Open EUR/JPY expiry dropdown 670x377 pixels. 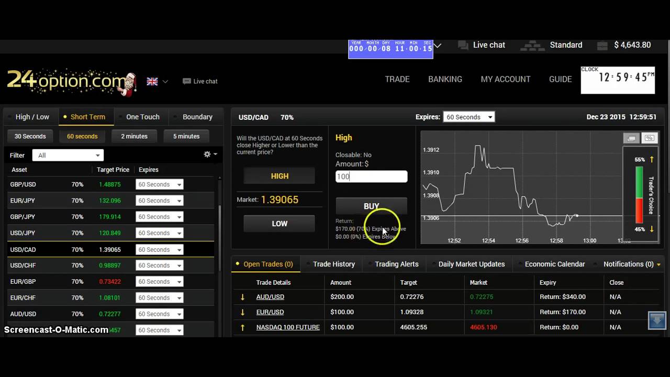(x=159, y=201)
